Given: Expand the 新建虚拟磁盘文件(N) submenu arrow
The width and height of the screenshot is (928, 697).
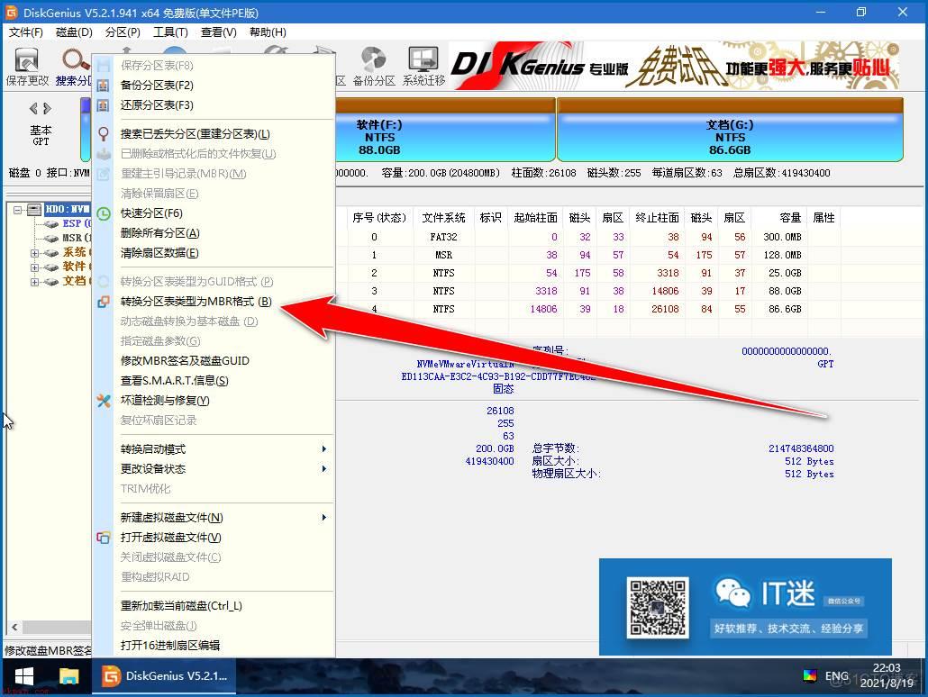Looking at the screenshot, I should tap(323, 518).
